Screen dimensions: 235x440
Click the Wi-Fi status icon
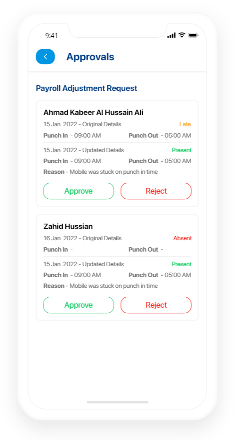pyautogui.click(x=182, y=35)
